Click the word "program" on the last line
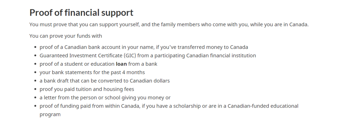The image size is (338, 122). pos(50,115)
